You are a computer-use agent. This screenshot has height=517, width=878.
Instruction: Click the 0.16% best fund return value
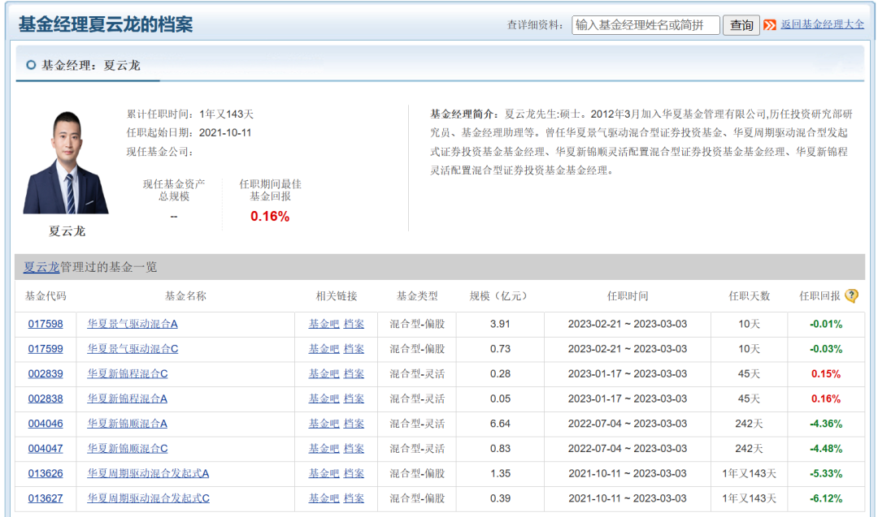click(x=270, y=217)
